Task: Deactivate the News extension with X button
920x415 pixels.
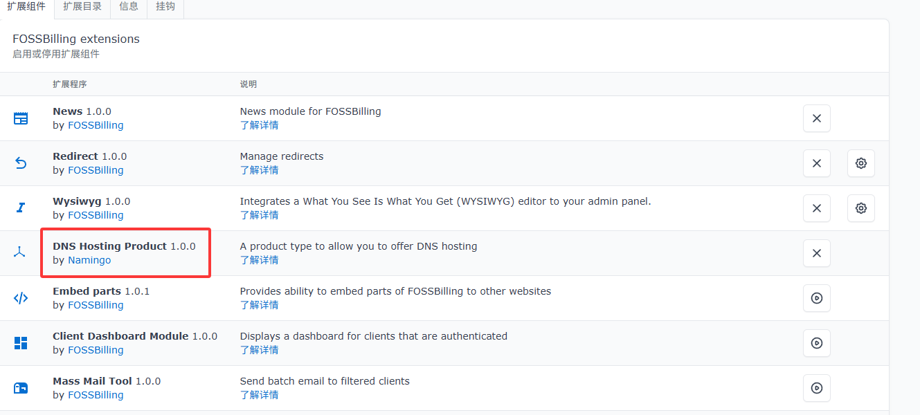Action: click(816, 118)
